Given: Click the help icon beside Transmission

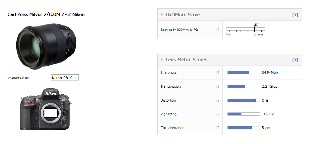Looking at the screenshot, I should (x=218, y=87).
